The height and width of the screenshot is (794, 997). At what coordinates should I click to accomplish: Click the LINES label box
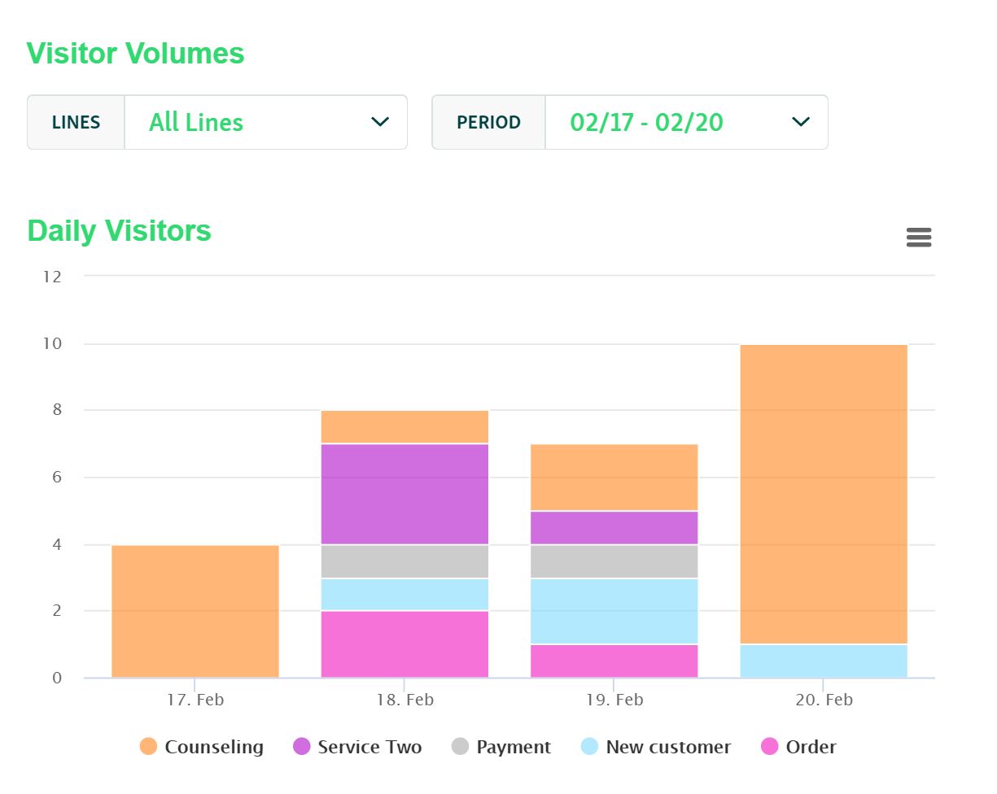(76, 122)
